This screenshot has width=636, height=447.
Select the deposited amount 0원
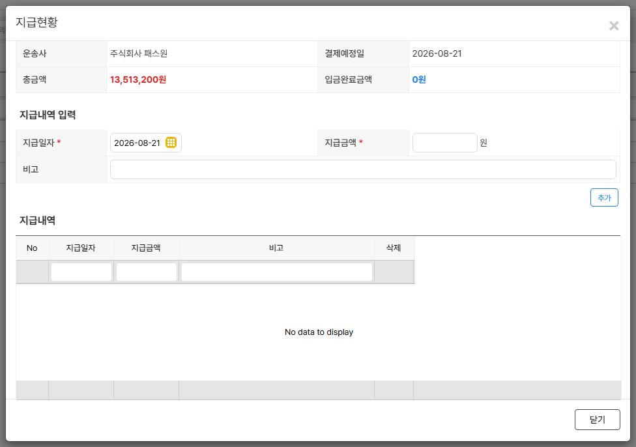click(419, 79)
